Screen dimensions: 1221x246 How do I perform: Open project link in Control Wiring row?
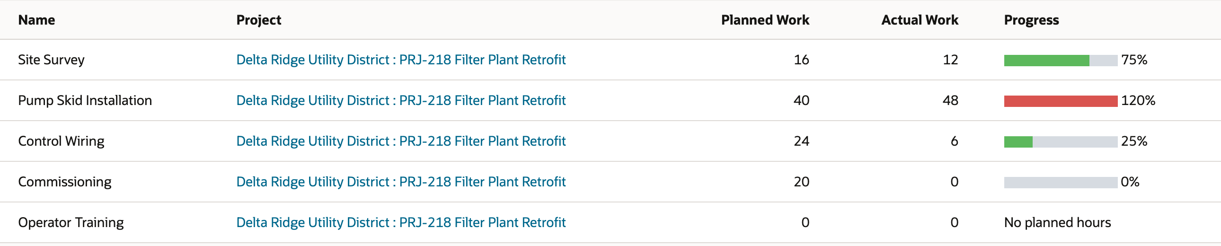coord(401,141)
